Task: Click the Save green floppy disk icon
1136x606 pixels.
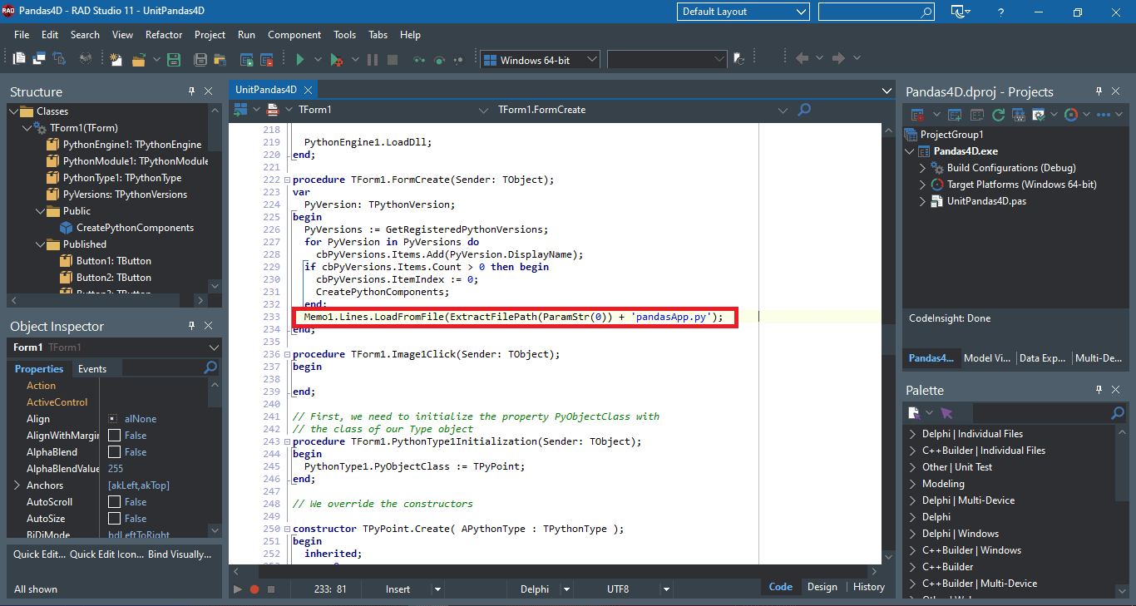Action: click(x=174, y=60)
